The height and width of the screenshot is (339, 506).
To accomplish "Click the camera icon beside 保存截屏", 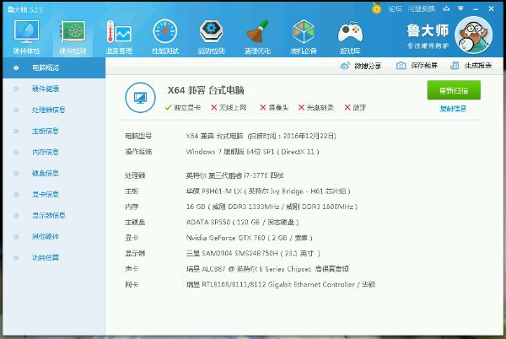I will [x=401, y=66].
